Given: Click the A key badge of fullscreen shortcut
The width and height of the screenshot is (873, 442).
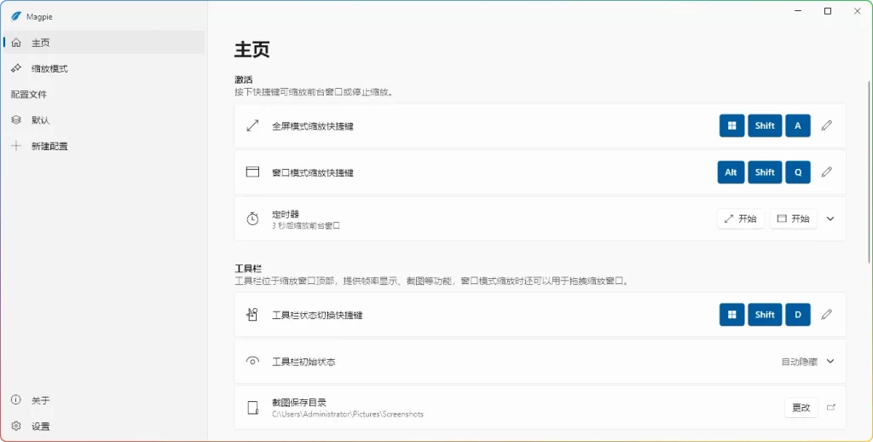Looking at the screenshot, I should click(x=798, y=126).
